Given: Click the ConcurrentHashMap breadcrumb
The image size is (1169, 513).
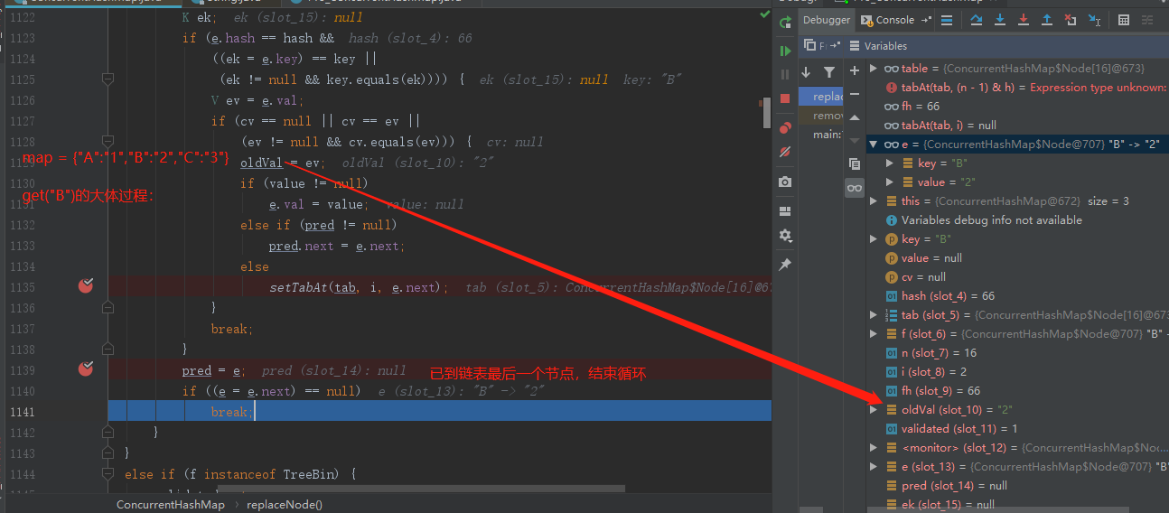Looking at the screenshot, I should [x=171, y=505].
